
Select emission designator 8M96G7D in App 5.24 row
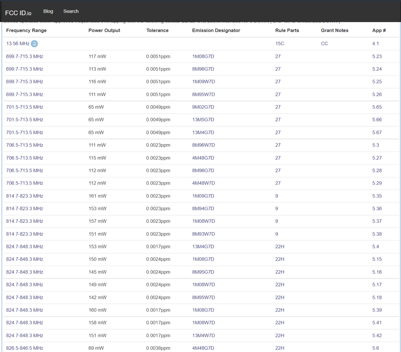[x=203, y=69]
